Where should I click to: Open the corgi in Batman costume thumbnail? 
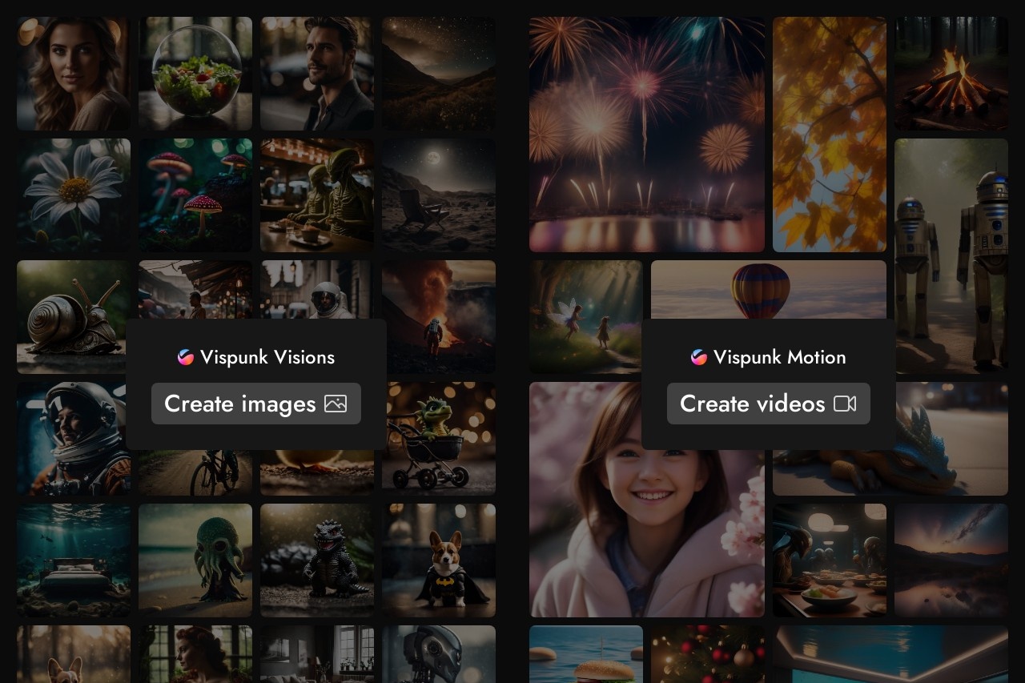coord(439,560)
